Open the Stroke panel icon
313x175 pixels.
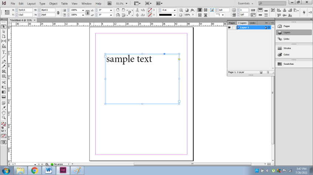tap(287, 48)
